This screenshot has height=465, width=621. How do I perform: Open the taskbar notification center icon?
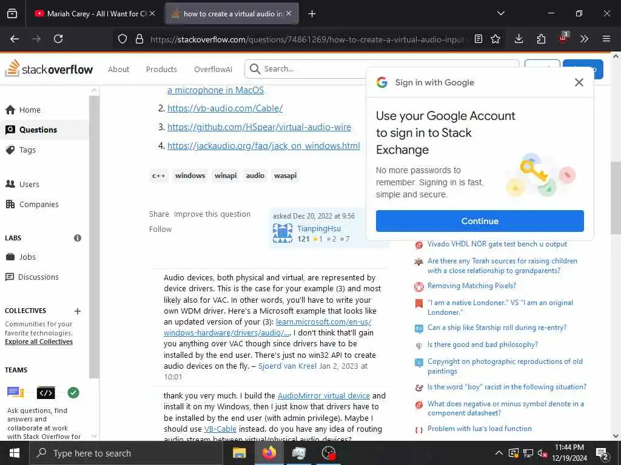(x=602, y=453)
